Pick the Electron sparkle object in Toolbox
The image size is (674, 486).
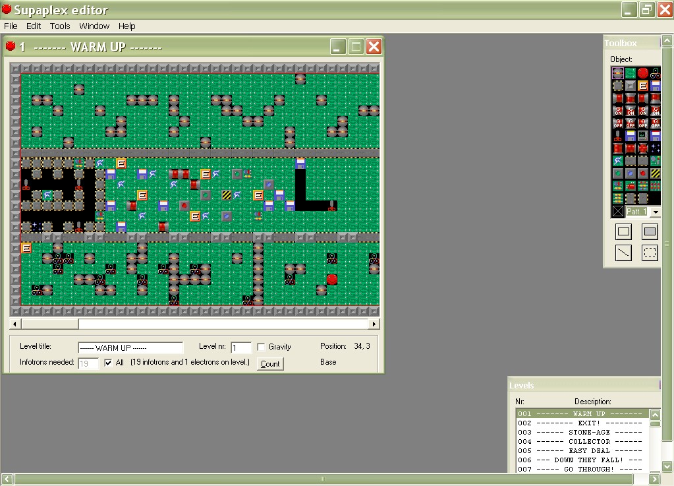(x=655, y=148)
